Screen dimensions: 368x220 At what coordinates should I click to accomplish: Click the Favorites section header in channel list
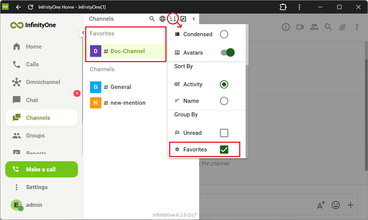[x=102, y=34]
